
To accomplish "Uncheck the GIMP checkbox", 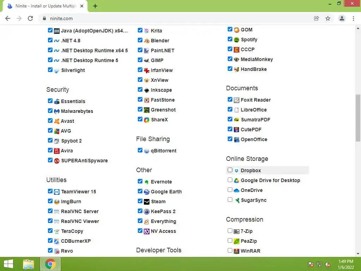I will coord(140,60).
